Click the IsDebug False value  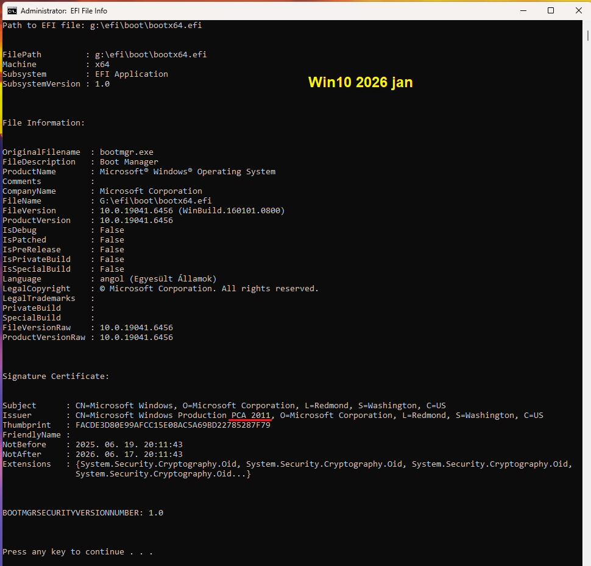(x=112, y=230)
